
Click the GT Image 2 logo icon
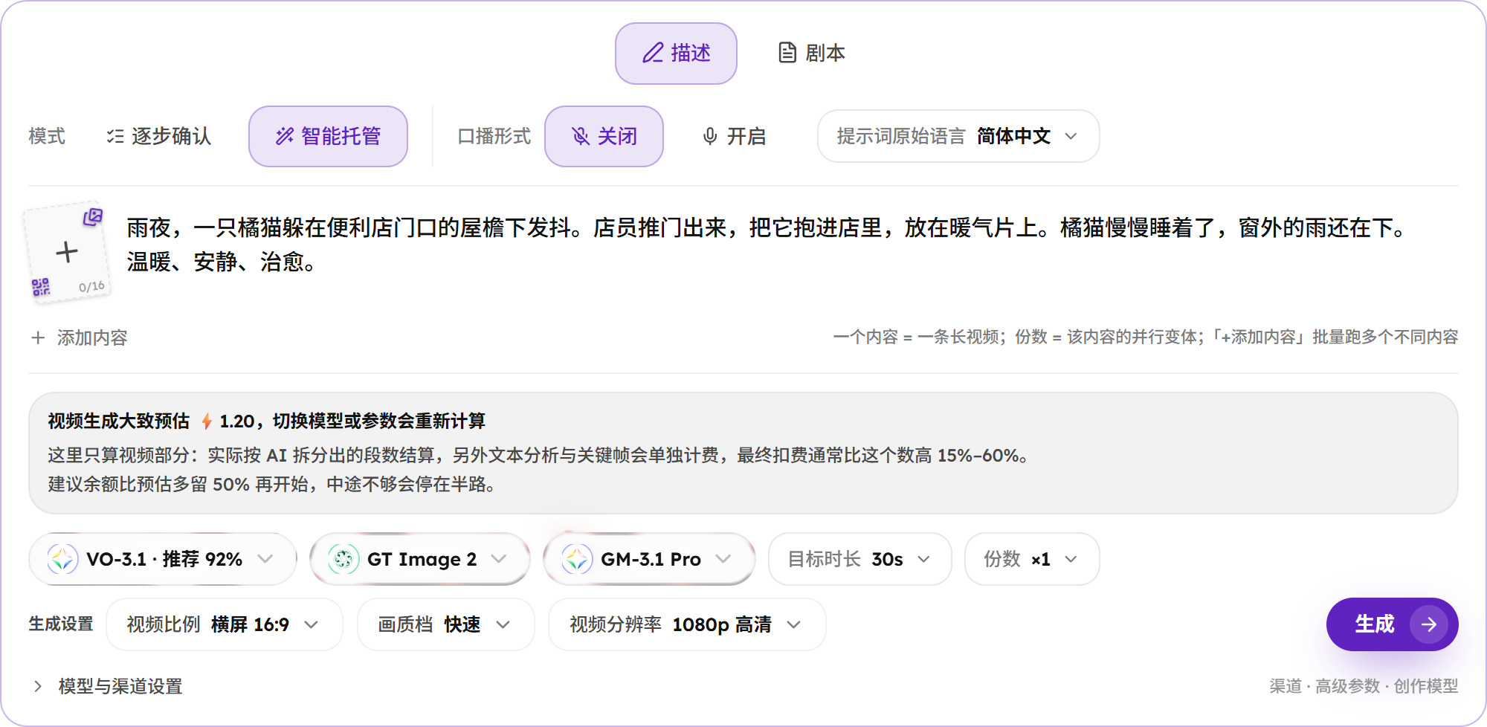[343, 559]
